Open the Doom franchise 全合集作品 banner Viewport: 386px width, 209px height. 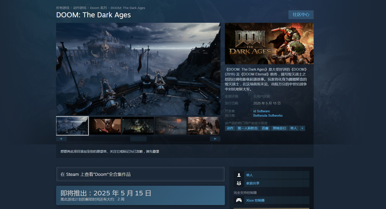click(x=140, y=174)
